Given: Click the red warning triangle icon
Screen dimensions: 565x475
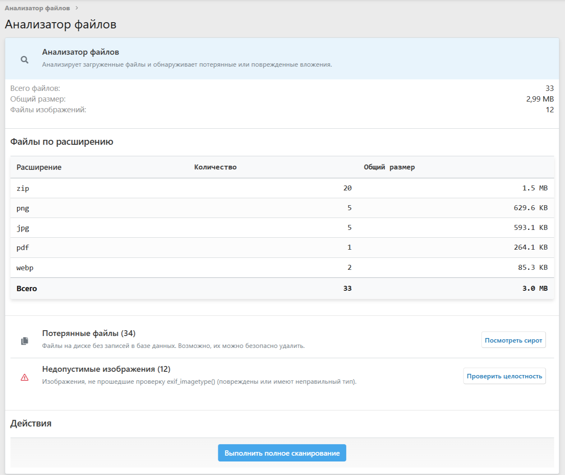Looking at the screenshot, I should point(25,377).
